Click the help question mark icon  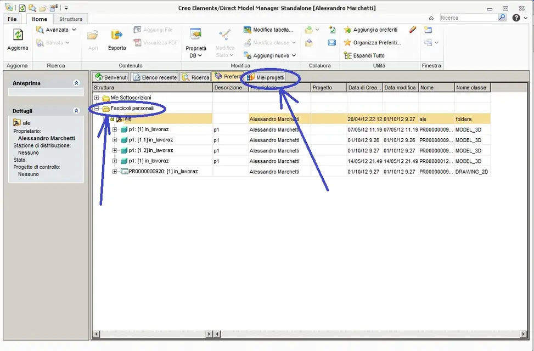516,18
